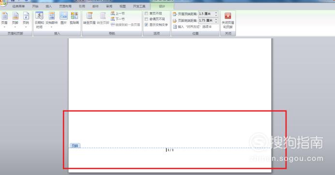This screenshot has height=175, width=335.
Task: Open 文档部件 (Quick Parts)
Action: 51,20
